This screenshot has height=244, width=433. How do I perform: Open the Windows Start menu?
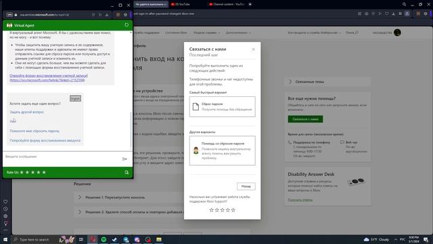pos(5,239)
